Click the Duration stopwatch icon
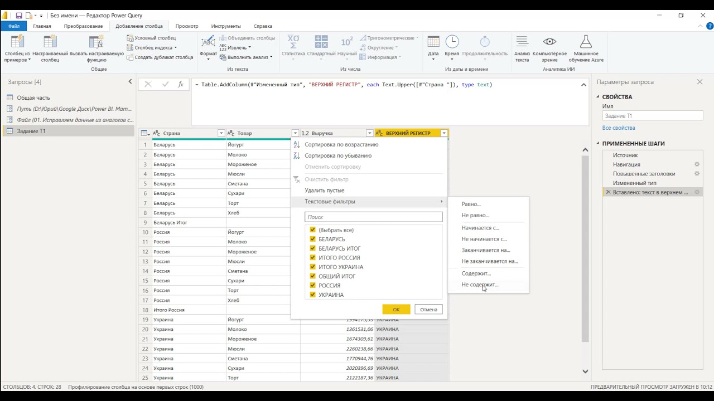Viewport: 714px width, 401px height. 485,42
